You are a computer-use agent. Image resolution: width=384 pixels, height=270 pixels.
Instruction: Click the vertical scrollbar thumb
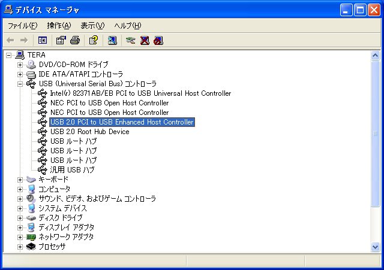pyautogui.click(x=375, y=134)
